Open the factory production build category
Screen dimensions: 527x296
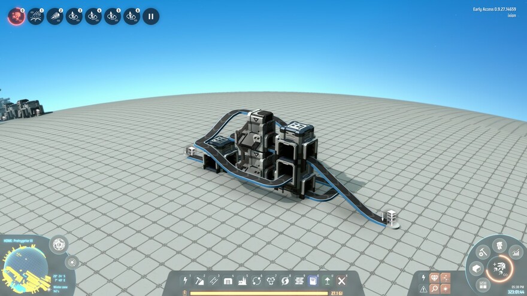(243, 280)
